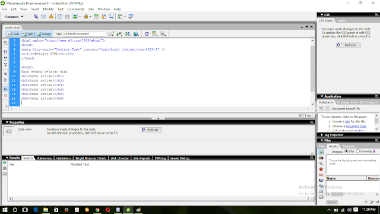Insert Table icon

click(x=60, y=17)
